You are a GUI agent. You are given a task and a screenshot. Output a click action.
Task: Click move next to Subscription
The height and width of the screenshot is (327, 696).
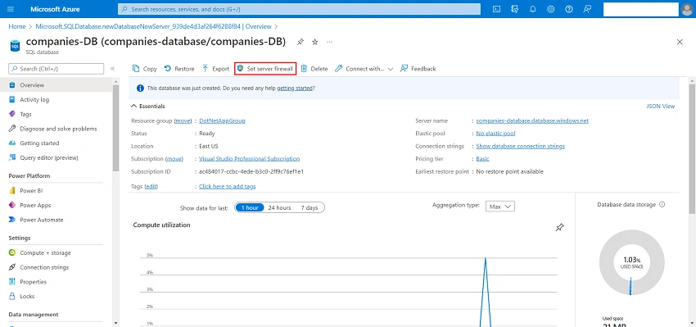point(174,159)
